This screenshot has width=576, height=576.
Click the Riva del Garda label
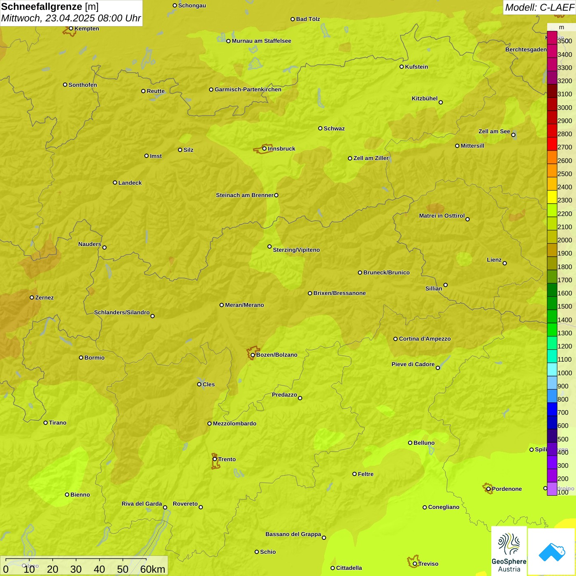[x=142, y=504]
